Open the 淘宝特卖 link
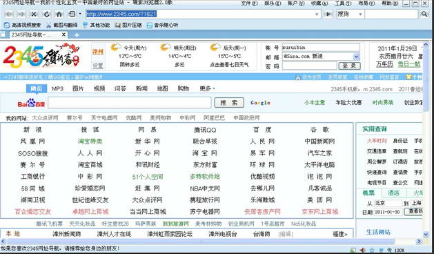Viewport: 434px width, 254px height. point(90,141)
